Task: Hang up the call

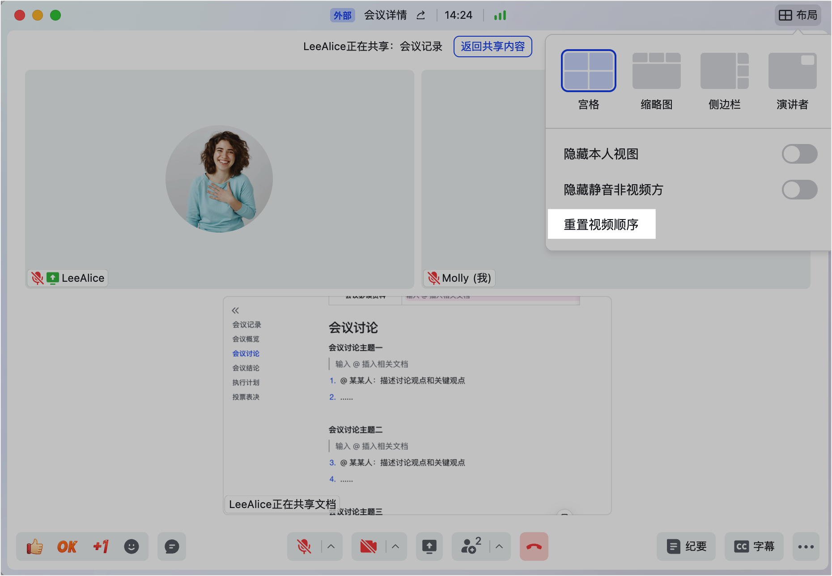Action: pos(534,546)
